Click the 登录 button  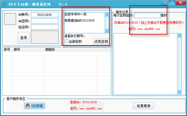tap(24, 38)
